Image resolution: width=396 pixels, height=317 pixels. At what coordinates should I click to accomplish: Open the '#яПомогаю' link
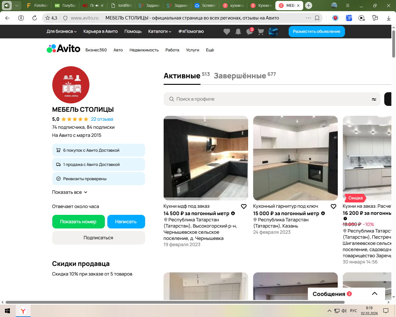point(191,31)
